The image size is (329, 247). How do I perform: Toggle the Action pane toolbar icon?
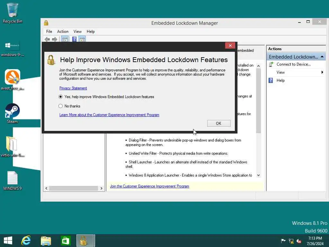(x=82, y=39)
